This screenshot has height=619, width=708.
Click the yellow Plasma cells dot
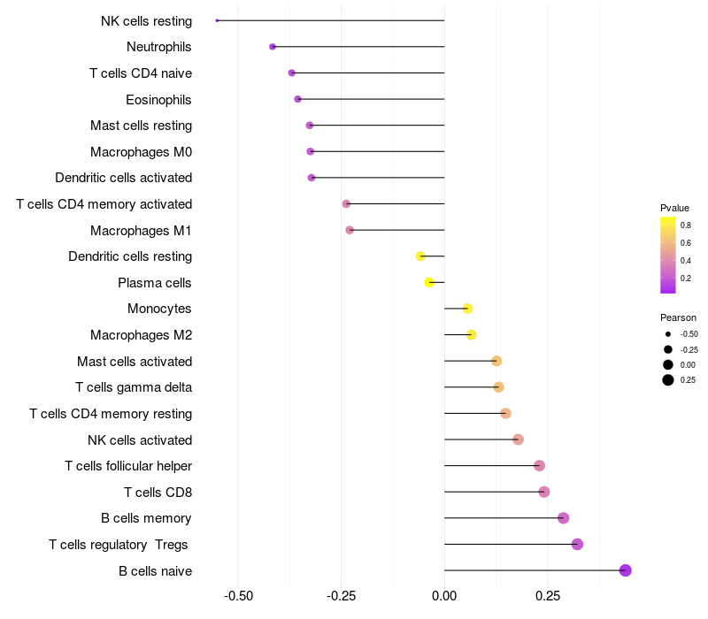tap(429, 283)
